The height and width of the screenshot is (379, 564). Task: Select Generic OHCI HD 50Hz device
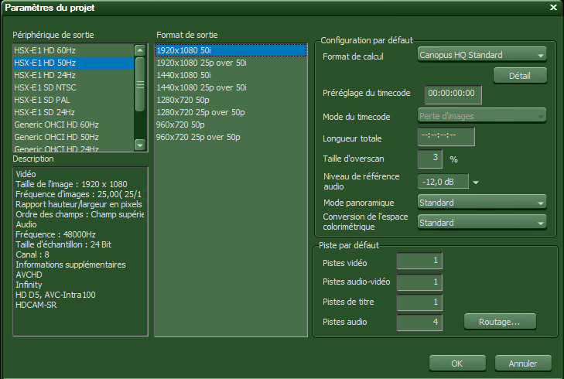[x=73, y=137]
